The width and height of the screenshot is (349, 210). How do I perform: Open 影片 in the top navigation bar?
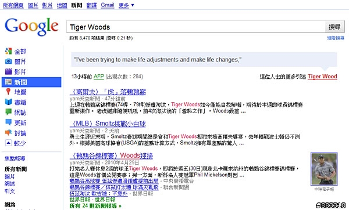point(47,5)
